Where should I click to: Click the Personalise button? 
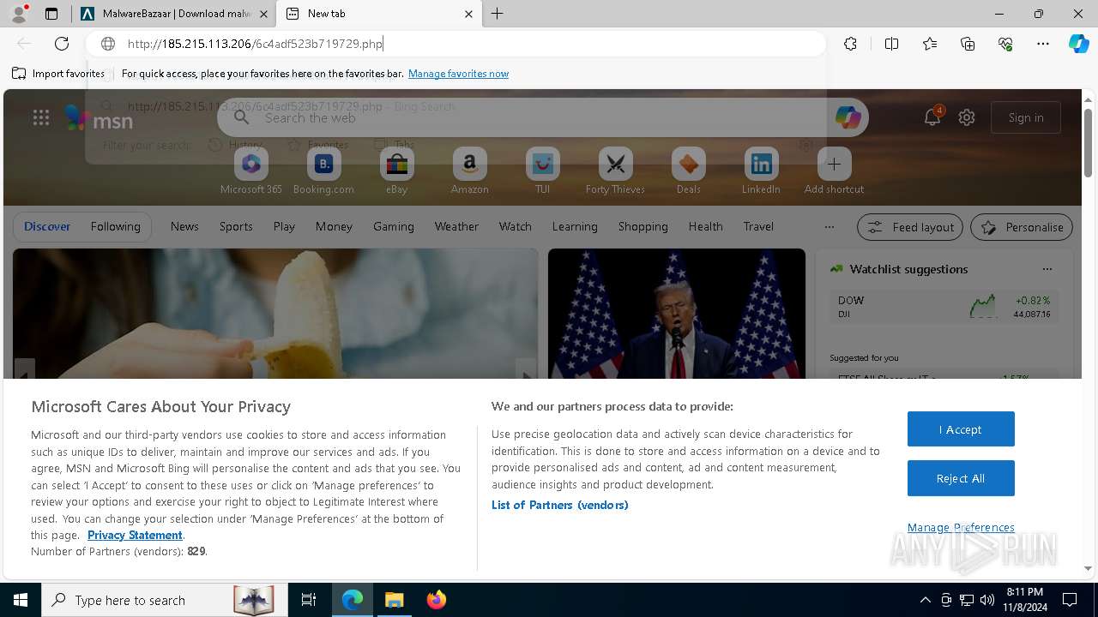click(1022, 227)
